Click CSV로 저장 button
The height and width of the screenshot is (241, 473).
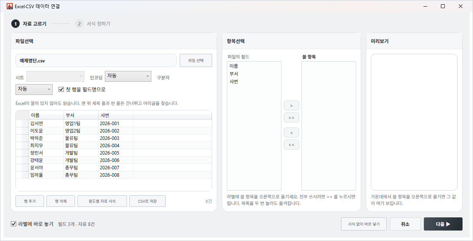click(x=147, y=201)
